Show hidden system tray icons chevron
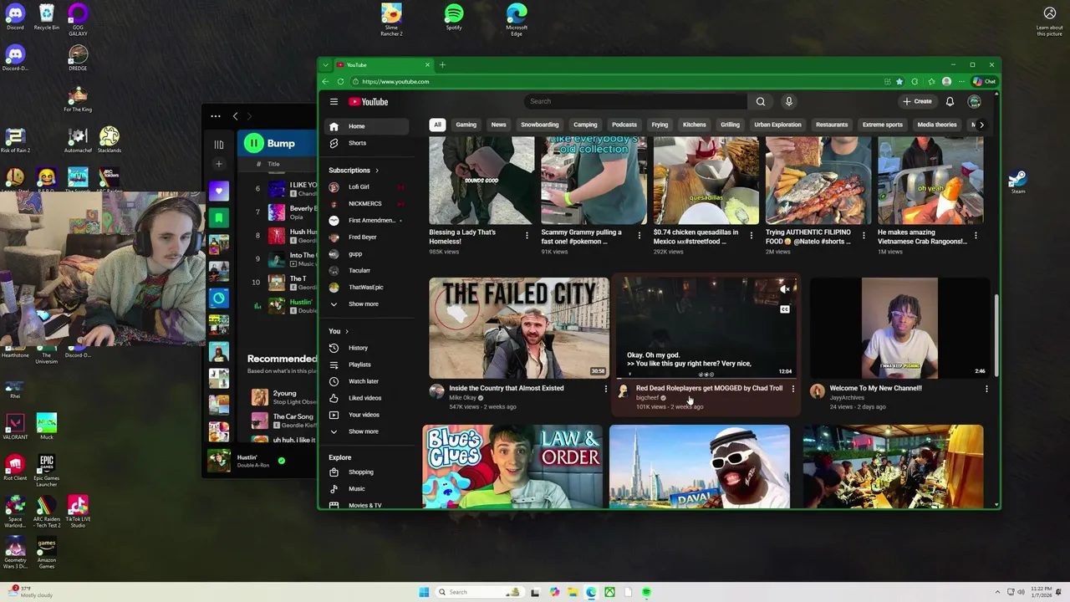Viewport: 1070px width, 602px height. (997, 592)
